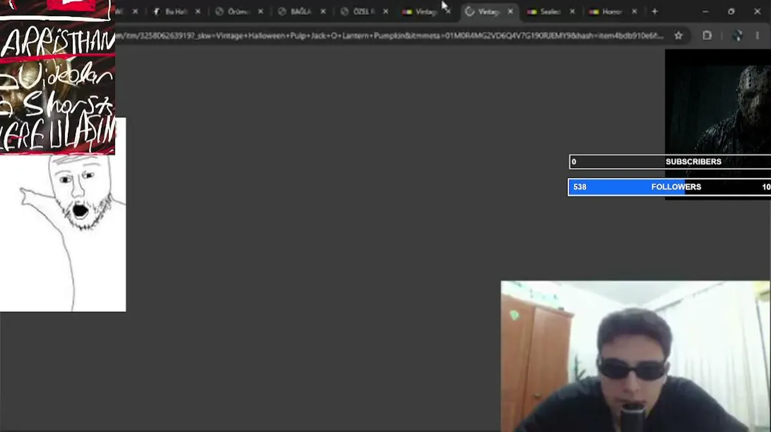This screenshot has width=771, height=432.
Task: Close the active loading Vintage tab
Action: click(510, 11)
